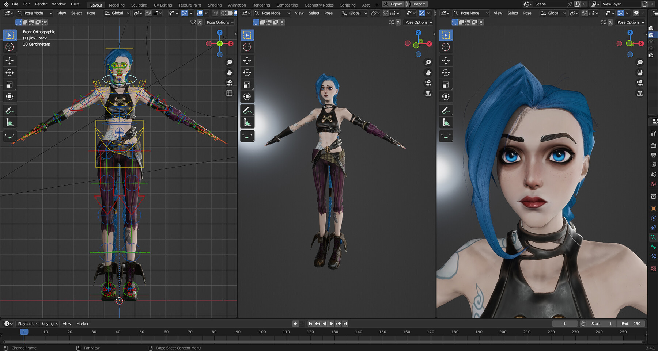
Task: Open Global orientation dropdown in the right viewport
Action: [x=553, y=13]
